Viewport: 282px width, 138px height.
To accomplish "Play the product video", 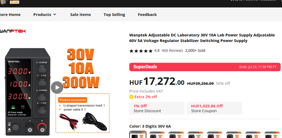I will tap(57, 87).
